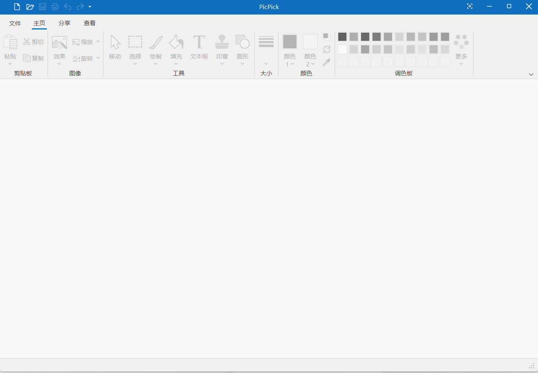The width and height of the screenshot is (538, 373).
Task: Open the 文件 menu
Action: pyautogui.click(x=15, y=23)
